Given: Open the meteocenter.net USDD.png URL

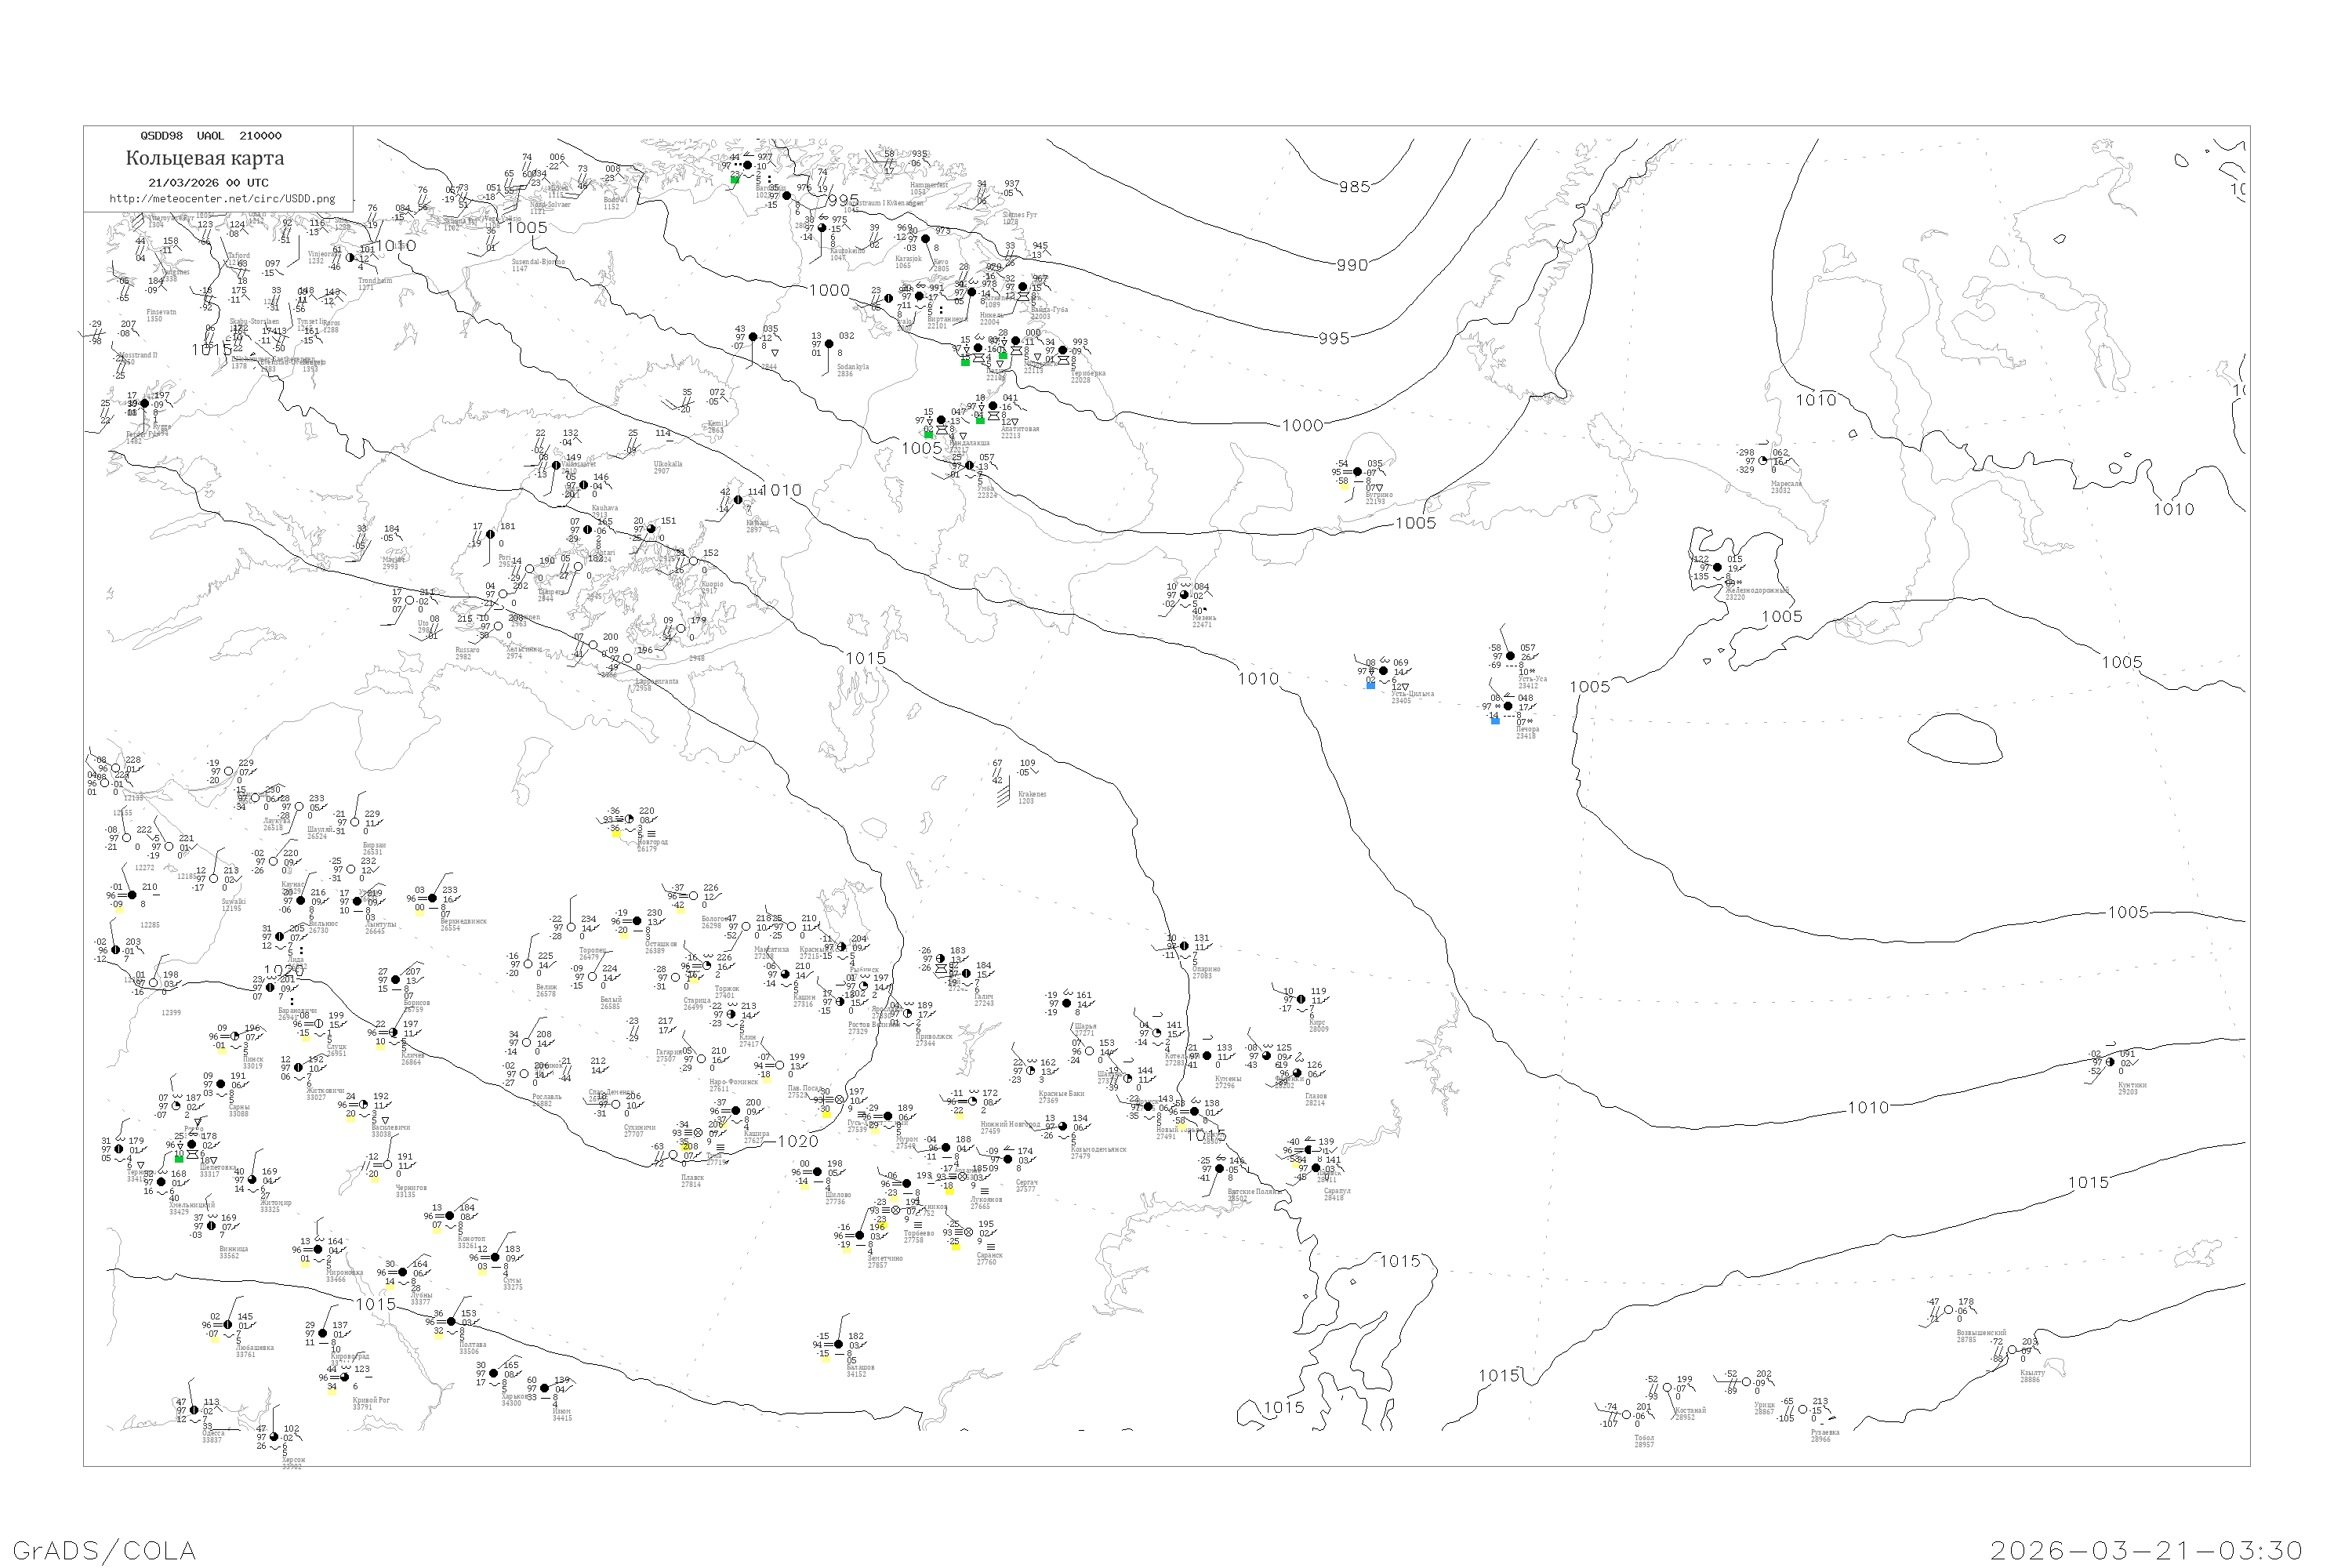Looking at the screenshot, I should click(222, 198).
